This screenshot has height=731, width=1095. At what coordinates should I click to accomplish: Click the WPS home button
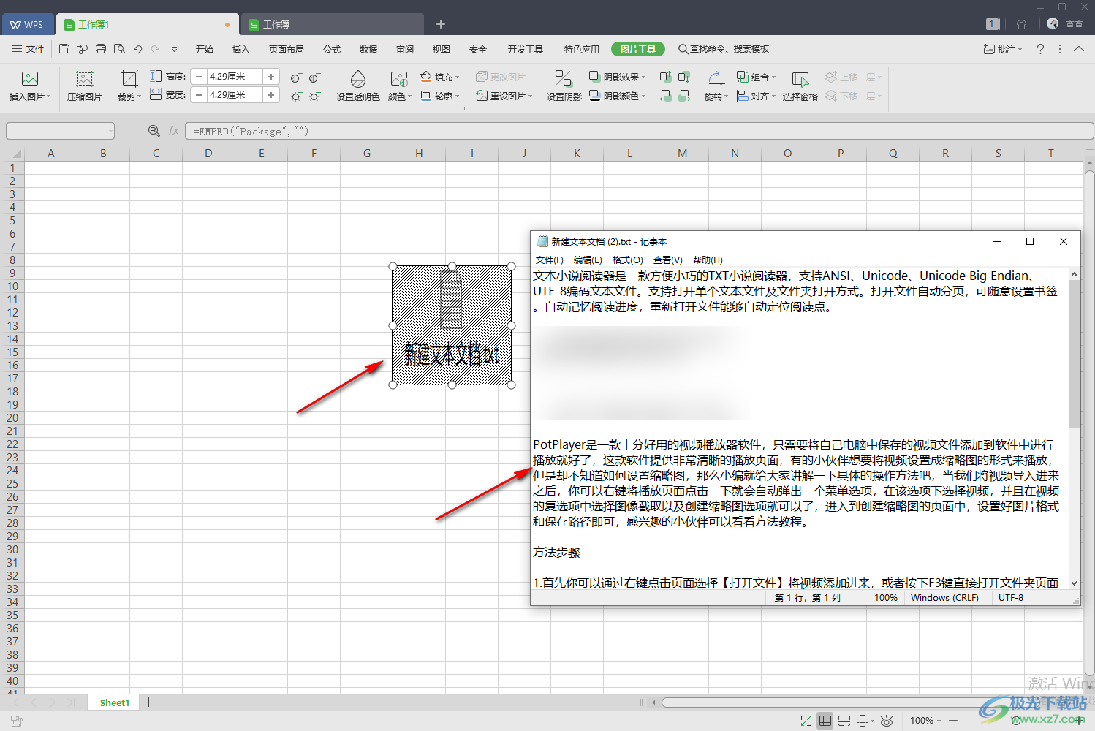[x=27, y=24]
